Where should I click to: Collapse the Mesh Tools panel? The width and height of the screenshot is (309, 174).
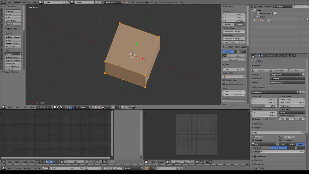point(12,29)
